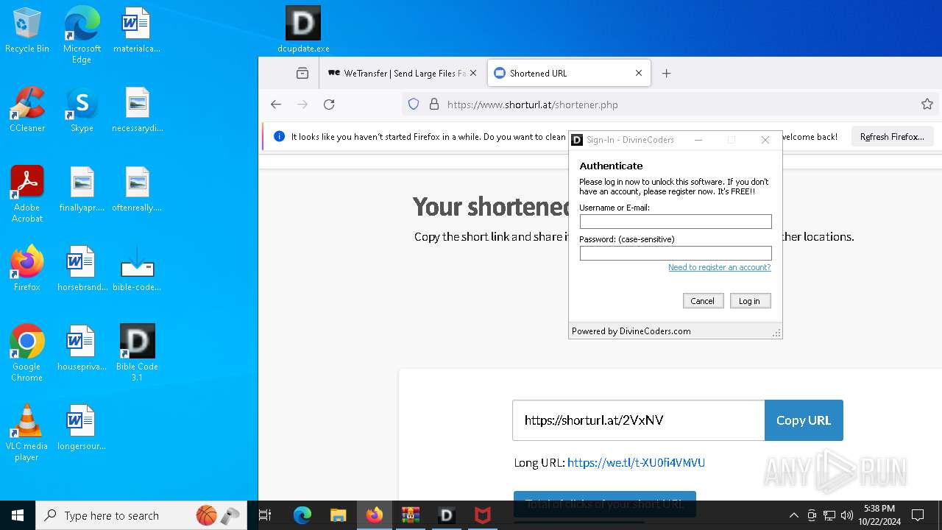Open the network icon in system tray
Image resolution: width=942 pixels, height=530 pixels.
[x=829, y=515]
